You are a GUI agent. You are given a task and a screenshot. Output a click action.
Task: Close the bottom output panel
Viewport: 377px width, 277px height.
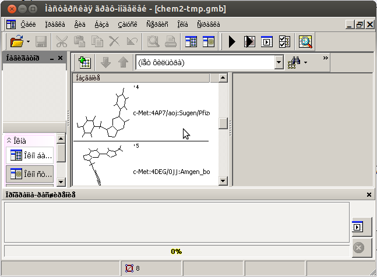[x=369, y=195]
